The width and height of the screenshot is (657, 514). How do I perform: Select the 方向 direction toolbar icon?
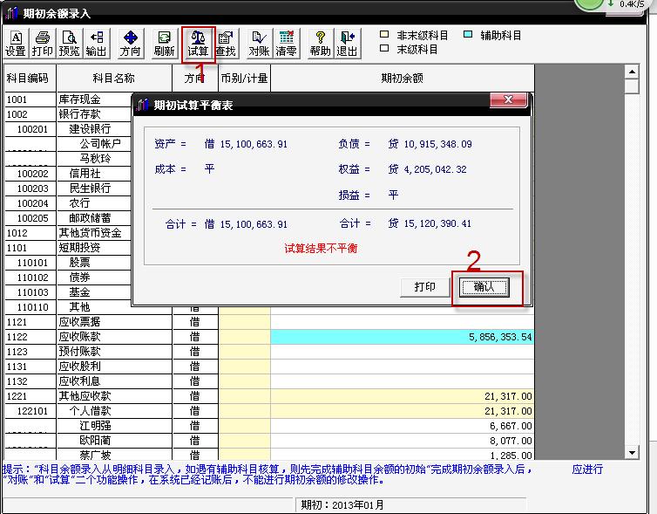131,44
